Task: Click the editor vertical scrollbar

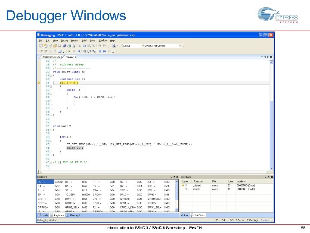Action: click(271, 115)
